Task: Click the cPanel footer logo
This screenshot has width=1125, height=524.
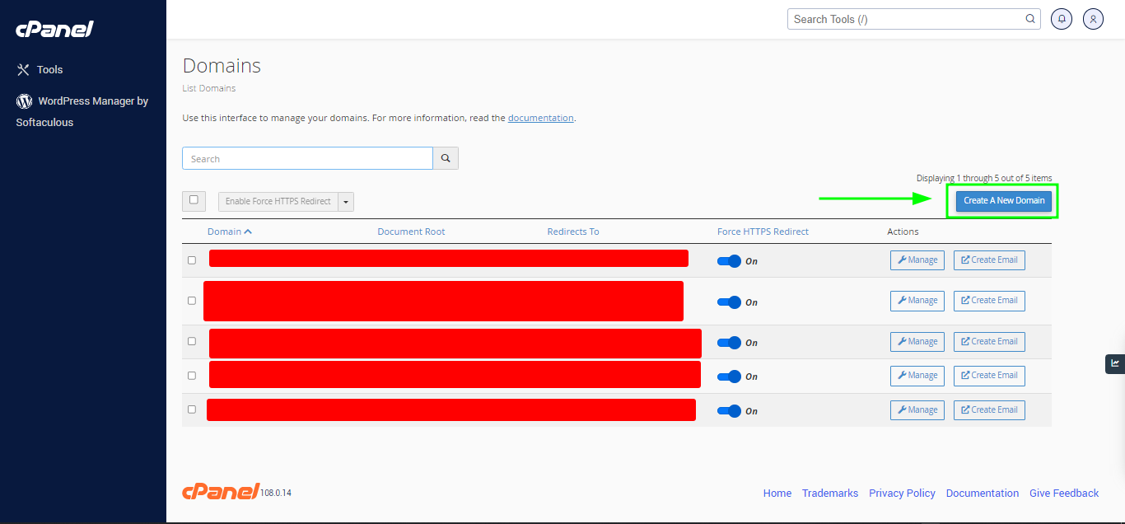Action: [220, 492]
